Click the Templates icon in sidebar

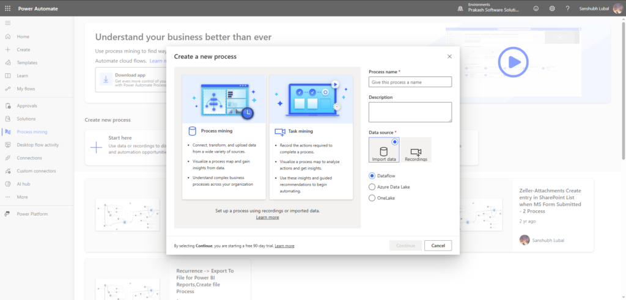coord(7,63)
